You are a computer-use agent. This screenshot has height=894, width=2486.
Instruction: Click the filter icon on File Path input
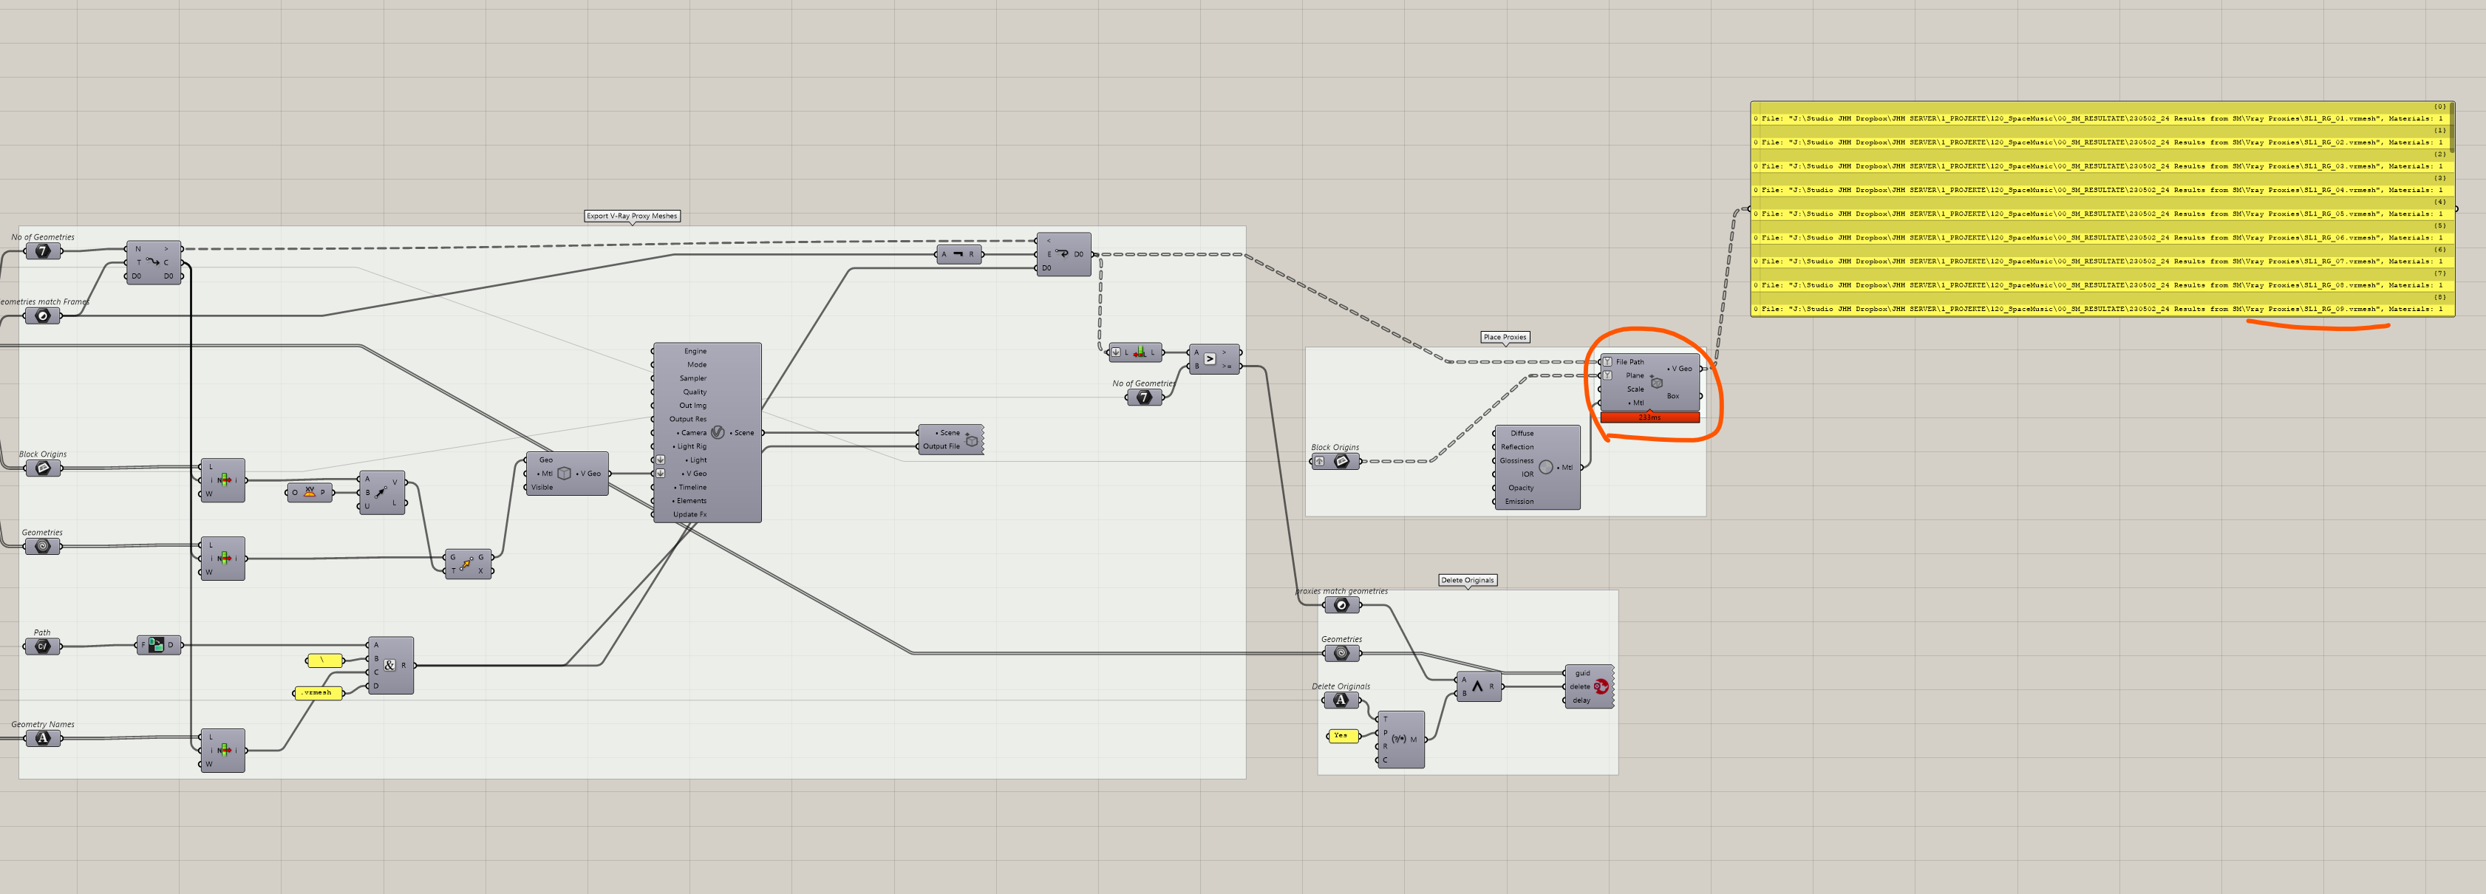pyautogui.click(x=1608, y=361)
